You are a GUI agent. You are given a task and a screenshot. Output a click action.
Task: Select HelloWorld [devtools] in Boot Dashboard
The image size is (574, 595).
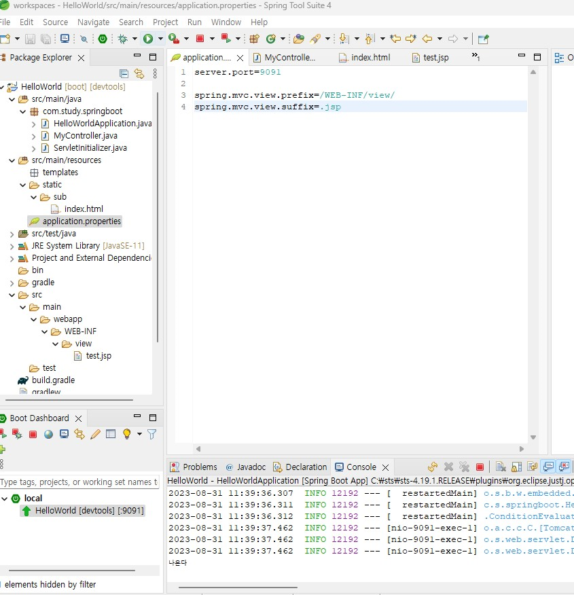(90, 510)
